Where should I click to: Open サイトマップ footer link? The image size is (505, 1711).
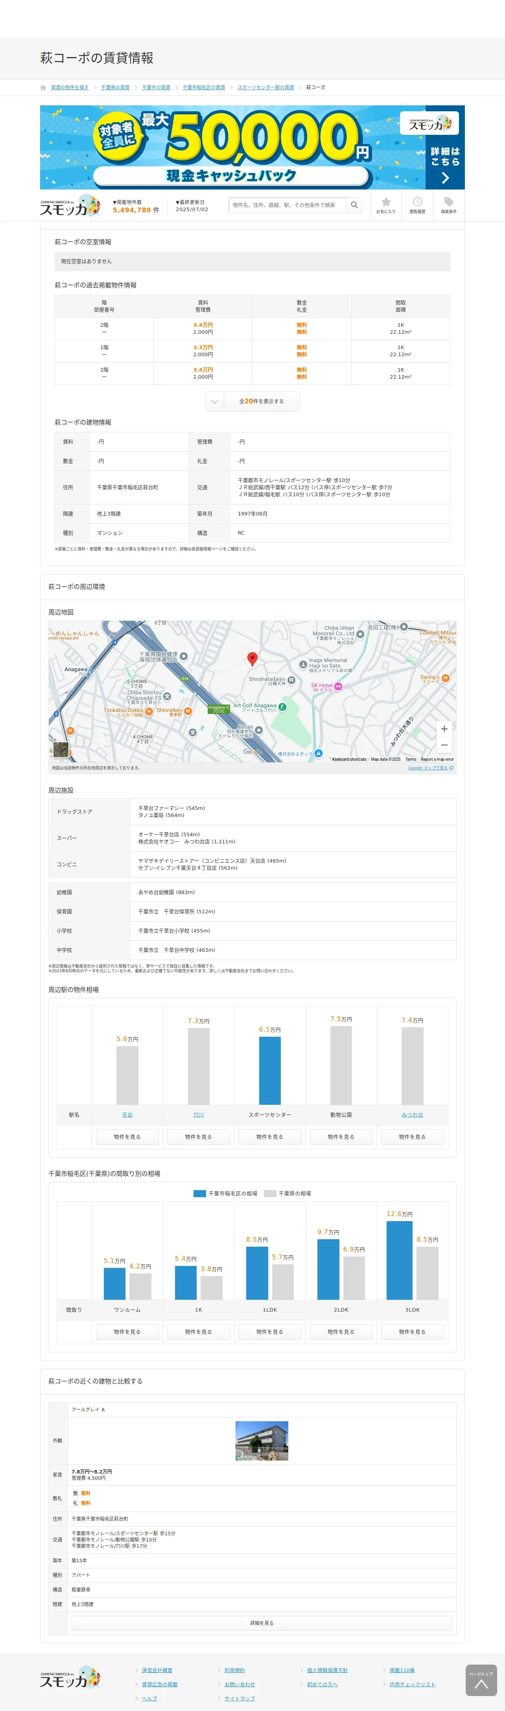[x=239, y=1698]
